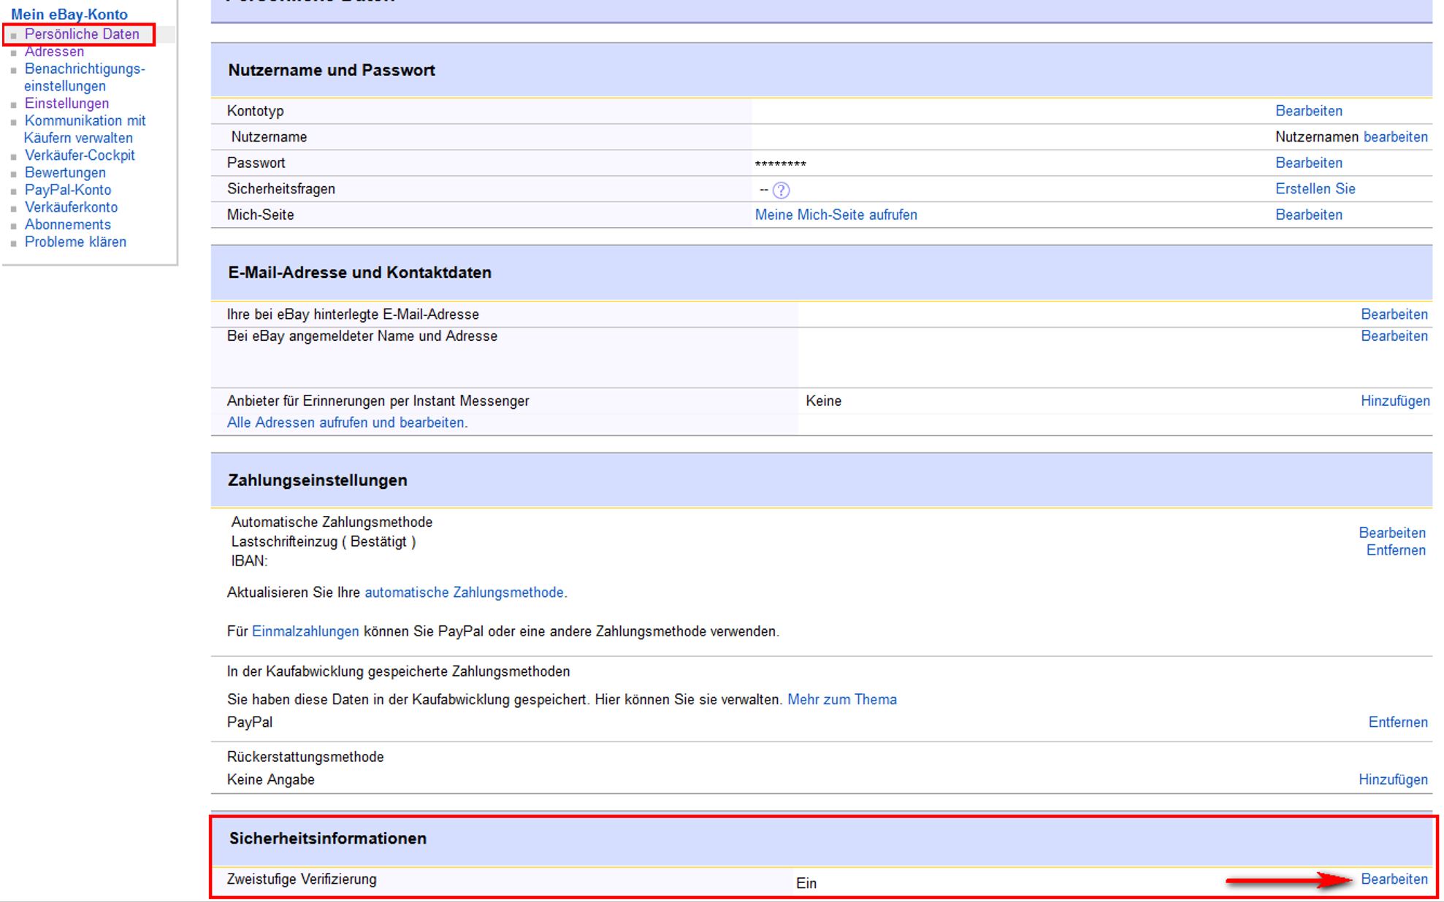Select Verkäuferkonto in the sidebar
The image size is (1444, 902).
(71, 207)
